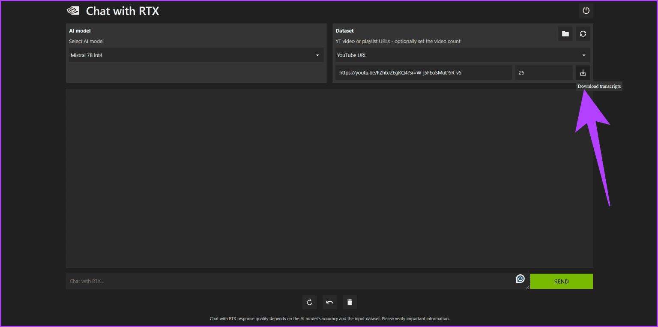Click the video count field showing 25
This screenshot has height=327, width=658.
[x=544, y=73]
